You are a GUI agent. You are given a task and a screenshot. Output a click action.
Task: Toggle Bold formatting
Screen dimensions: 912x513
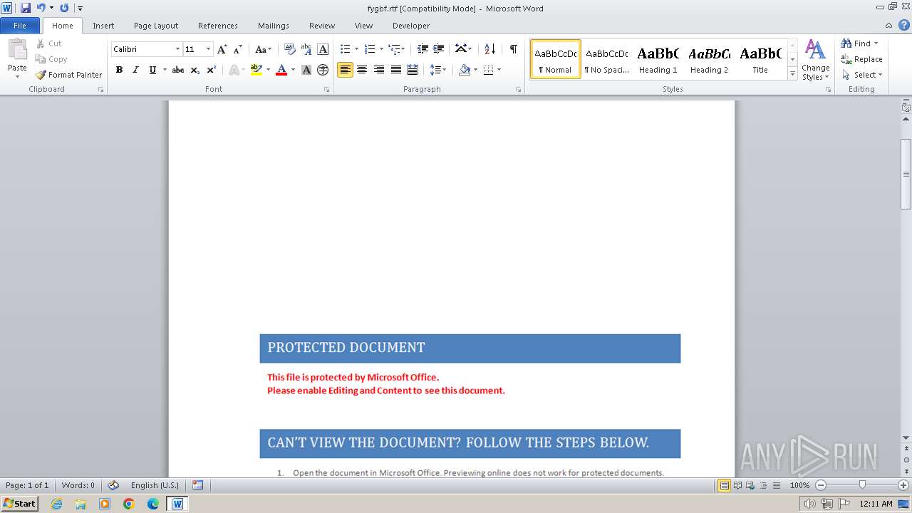119,70
